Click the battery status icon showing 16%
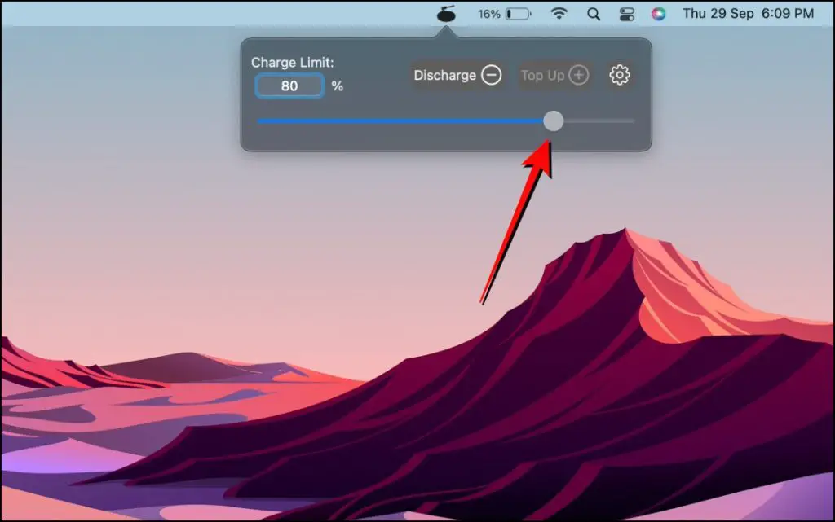This screenshot has height=522, width=835. 518,14
